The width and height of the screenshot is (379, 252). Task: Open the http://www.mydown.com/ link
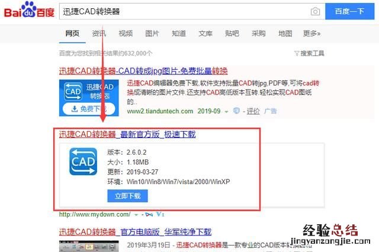pos(95,214)
